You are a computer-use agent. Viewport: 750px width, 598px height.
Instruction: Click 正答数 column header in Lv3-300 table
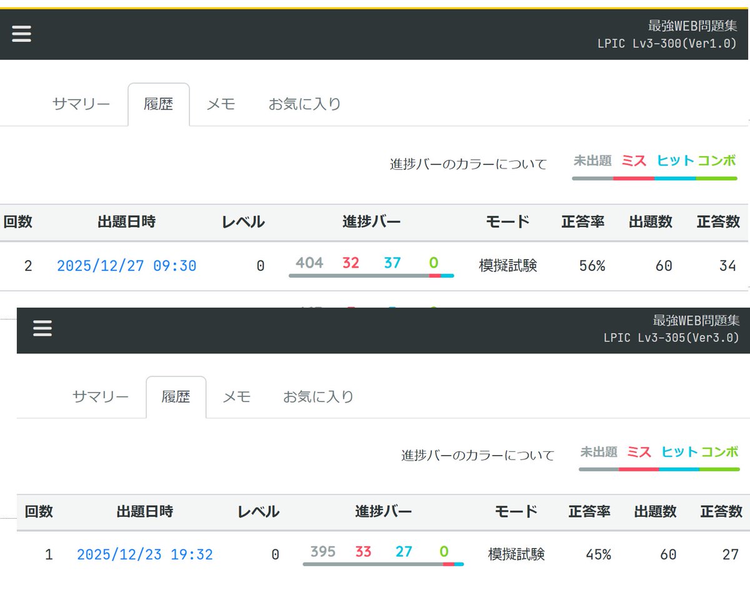pos(718,222)
